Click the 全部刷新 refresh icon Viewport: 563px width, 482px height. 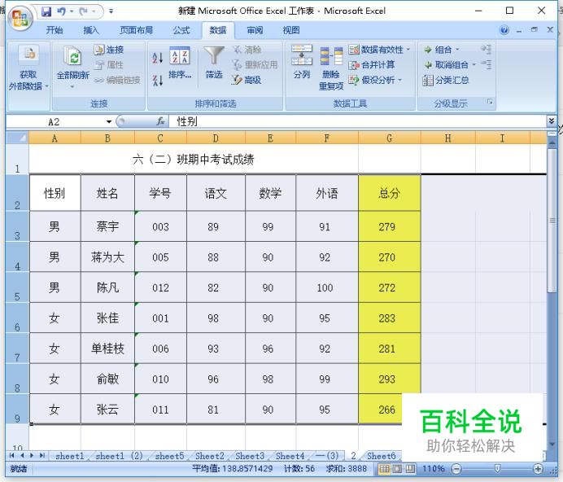click(73, 56)
